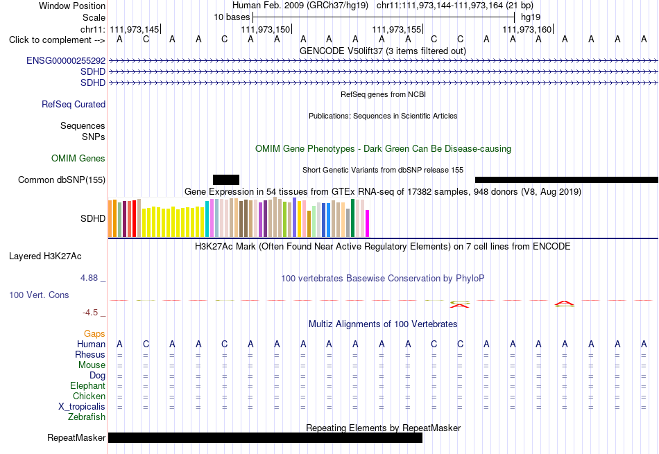Click the '10 bases' scale bar label
Viewport: 659px width, 454px height.
point(232,17)
